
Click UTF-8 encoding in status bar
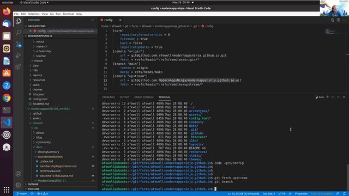click(x=282, y=194)
